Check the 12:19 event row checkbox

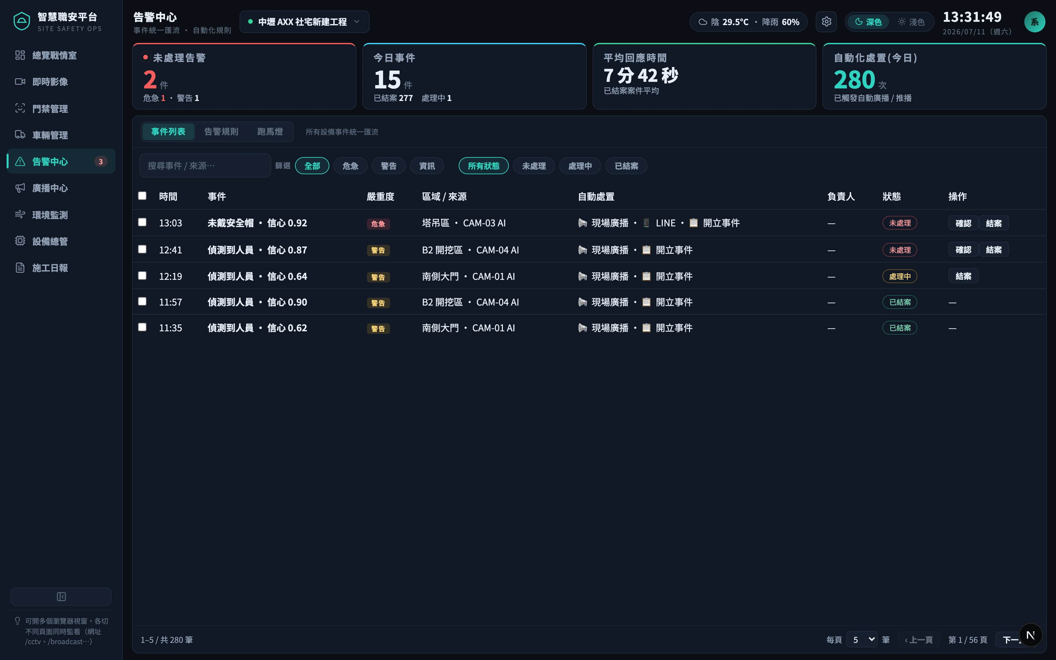click(x=142, y=276)
